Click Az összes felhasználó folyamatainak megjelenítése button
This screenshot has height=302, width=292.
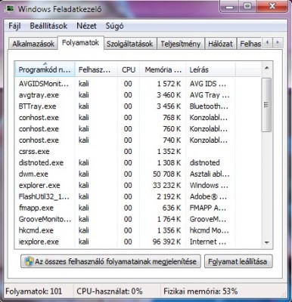click(x=110, y=261)
